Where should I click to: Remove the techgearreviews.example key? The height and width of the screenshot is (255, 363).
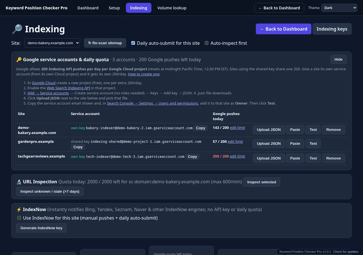(x=334, y=158)
